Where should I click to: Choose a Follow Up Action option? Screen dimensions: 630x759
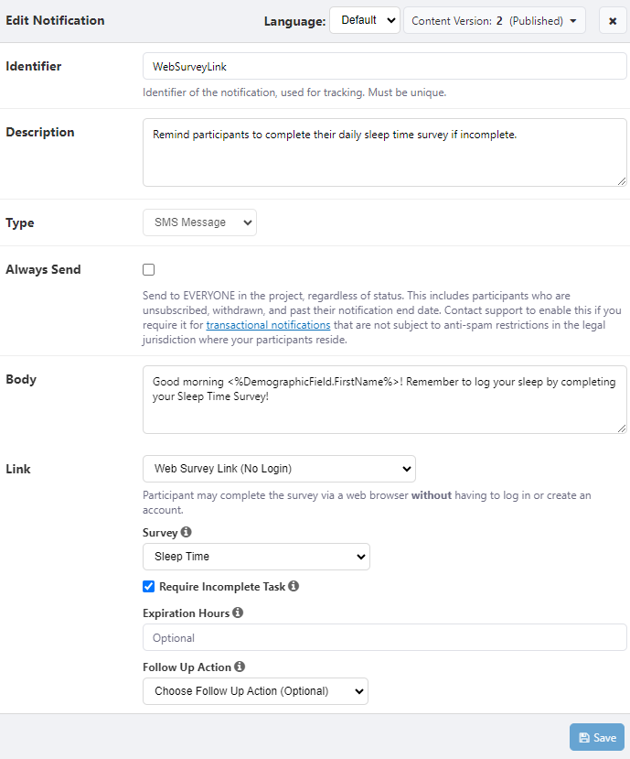click(x=255, y=691)
